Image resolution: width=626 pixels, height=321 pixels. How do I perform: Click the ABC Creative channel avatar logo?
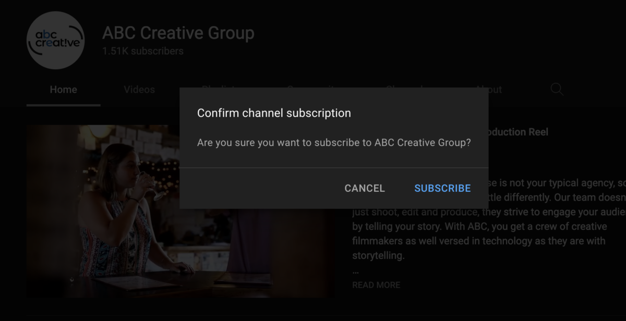click(55, 40)
